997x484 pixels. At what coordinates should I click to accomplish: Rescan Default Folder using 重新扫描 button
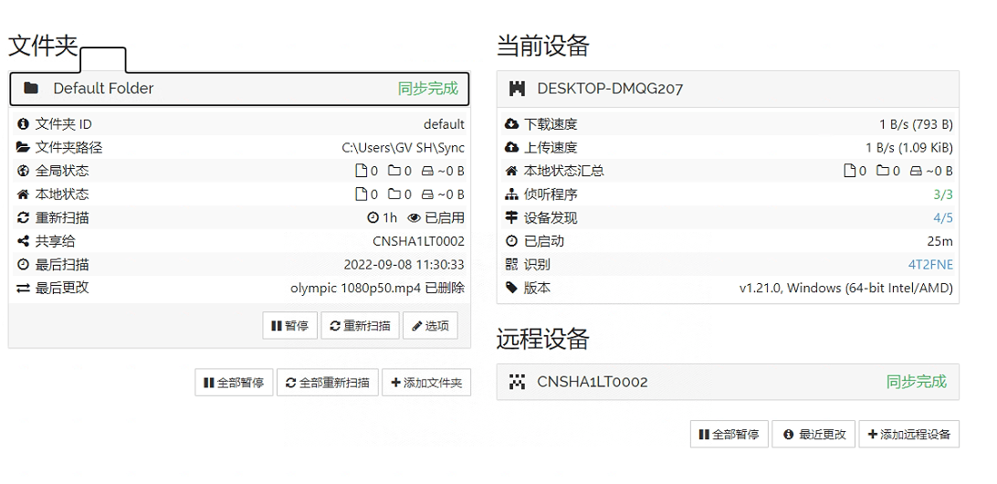tap(360, 326)
